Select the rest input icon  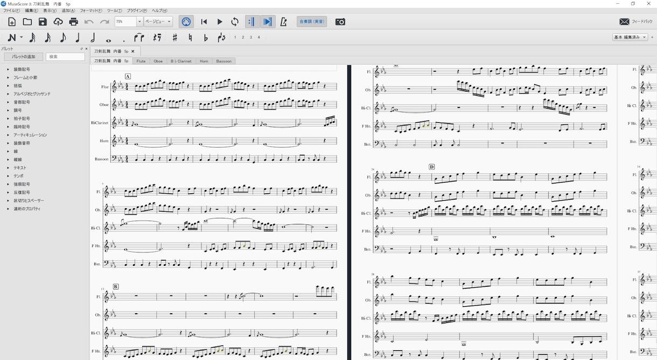click(x=157, y=38)
